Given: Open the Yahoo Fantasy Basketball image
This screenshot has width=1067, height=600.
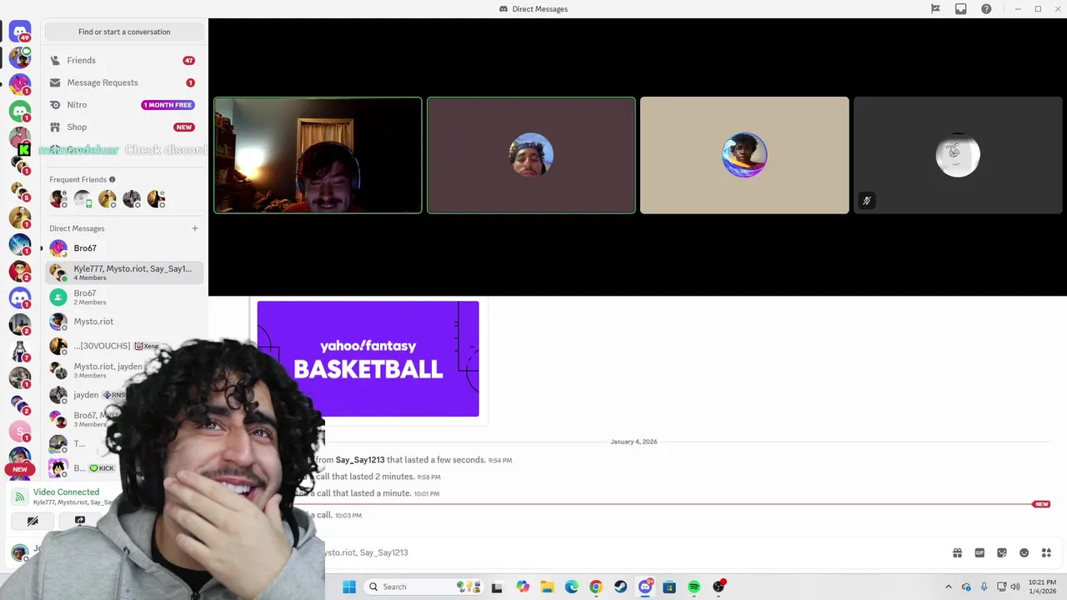Looking at the screenshot, I should pyautogui.click(x=368, y=358).
